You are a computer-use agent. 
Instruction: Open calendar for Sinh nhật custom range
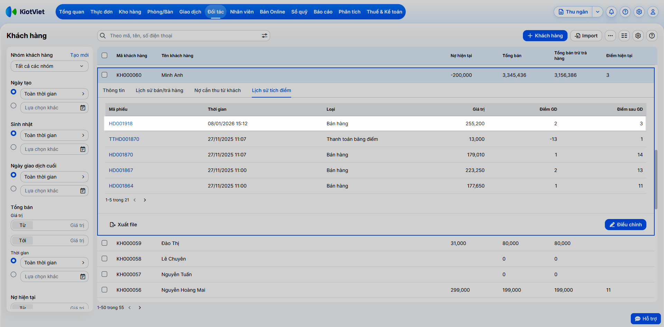(83, 149)
